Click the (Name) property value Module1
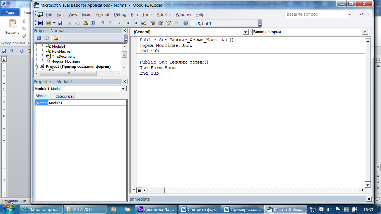This screenshot has width=381, height=214. point(87,103)
